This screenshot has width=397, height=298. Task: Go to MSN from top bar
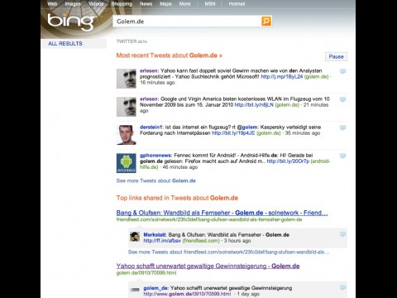tap(210, 4)
